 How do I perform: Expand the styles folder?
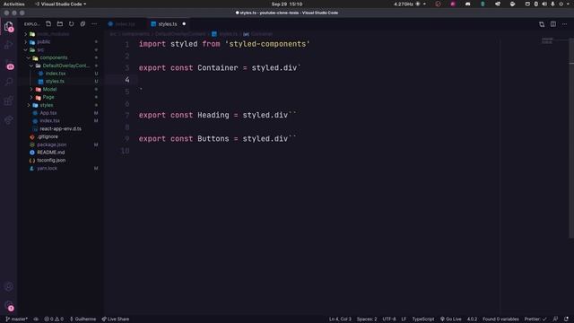pyautogui.click(x=61, y=105)
